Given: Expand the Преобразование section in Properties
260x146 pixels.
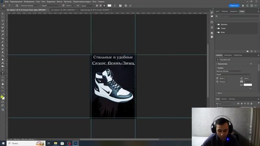Looking at the screenshot, I should pyautogui.click(x=217, y=64).
